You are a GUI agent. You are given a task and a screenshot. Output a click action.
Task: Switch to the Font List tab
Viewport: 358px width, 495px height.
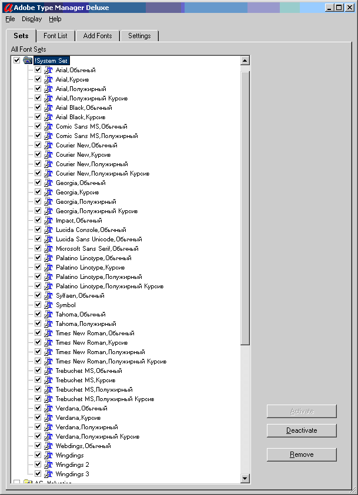(x=55, y=36)
